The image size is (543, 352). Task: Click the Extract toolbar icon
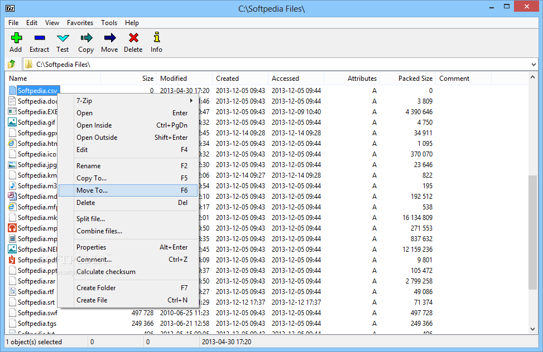pos(40,38)
